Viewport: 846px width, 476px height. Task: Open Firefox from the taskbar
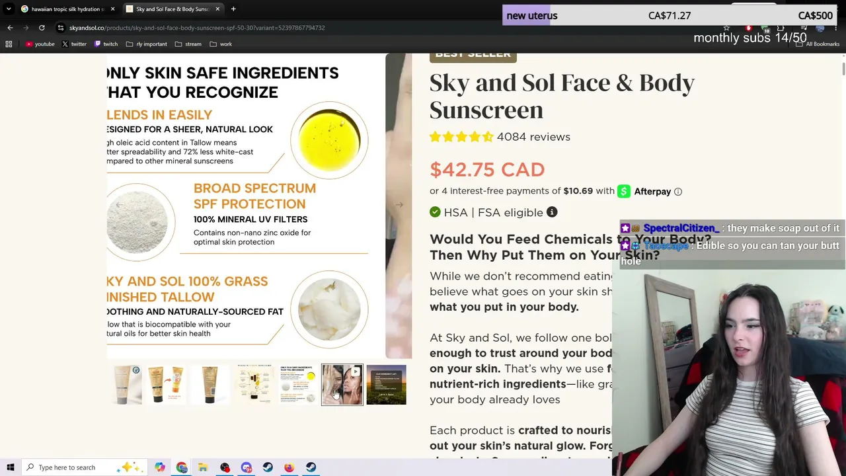pos(289,467)
